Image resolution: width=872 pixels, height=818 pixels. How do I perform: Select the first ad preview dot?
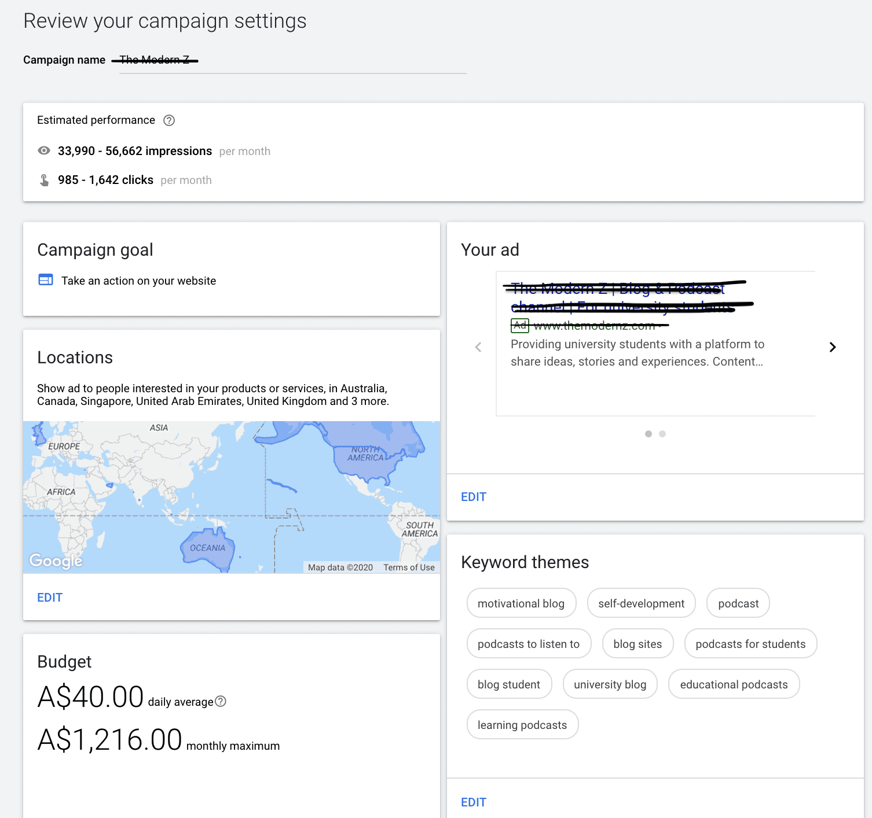click(648, 434)
